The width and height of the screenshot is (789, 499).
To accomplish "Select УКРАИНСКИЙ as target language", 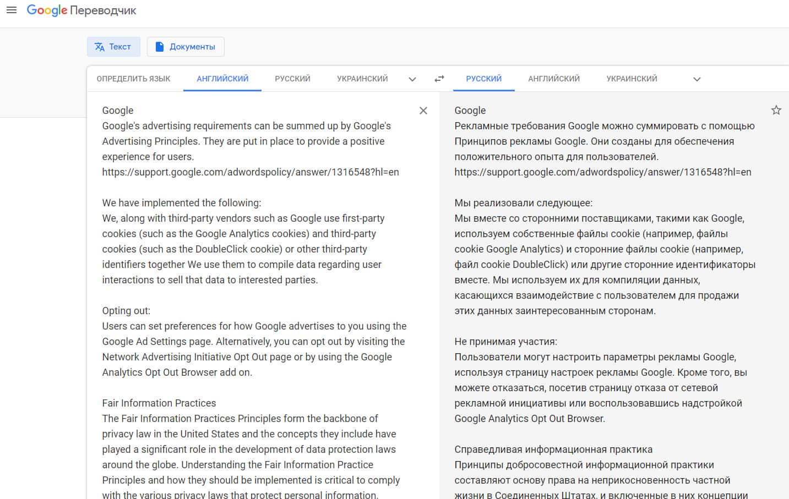I will click(632, 79).
